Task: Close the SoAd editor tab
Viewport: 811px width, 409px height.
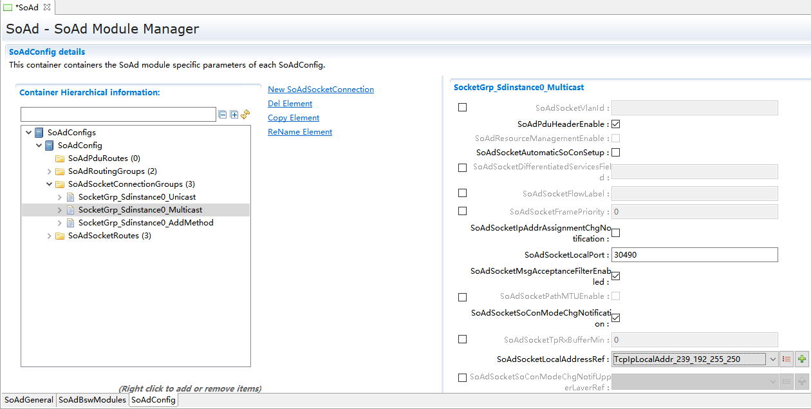Action: pyautogui.click(x=46, y=7)
